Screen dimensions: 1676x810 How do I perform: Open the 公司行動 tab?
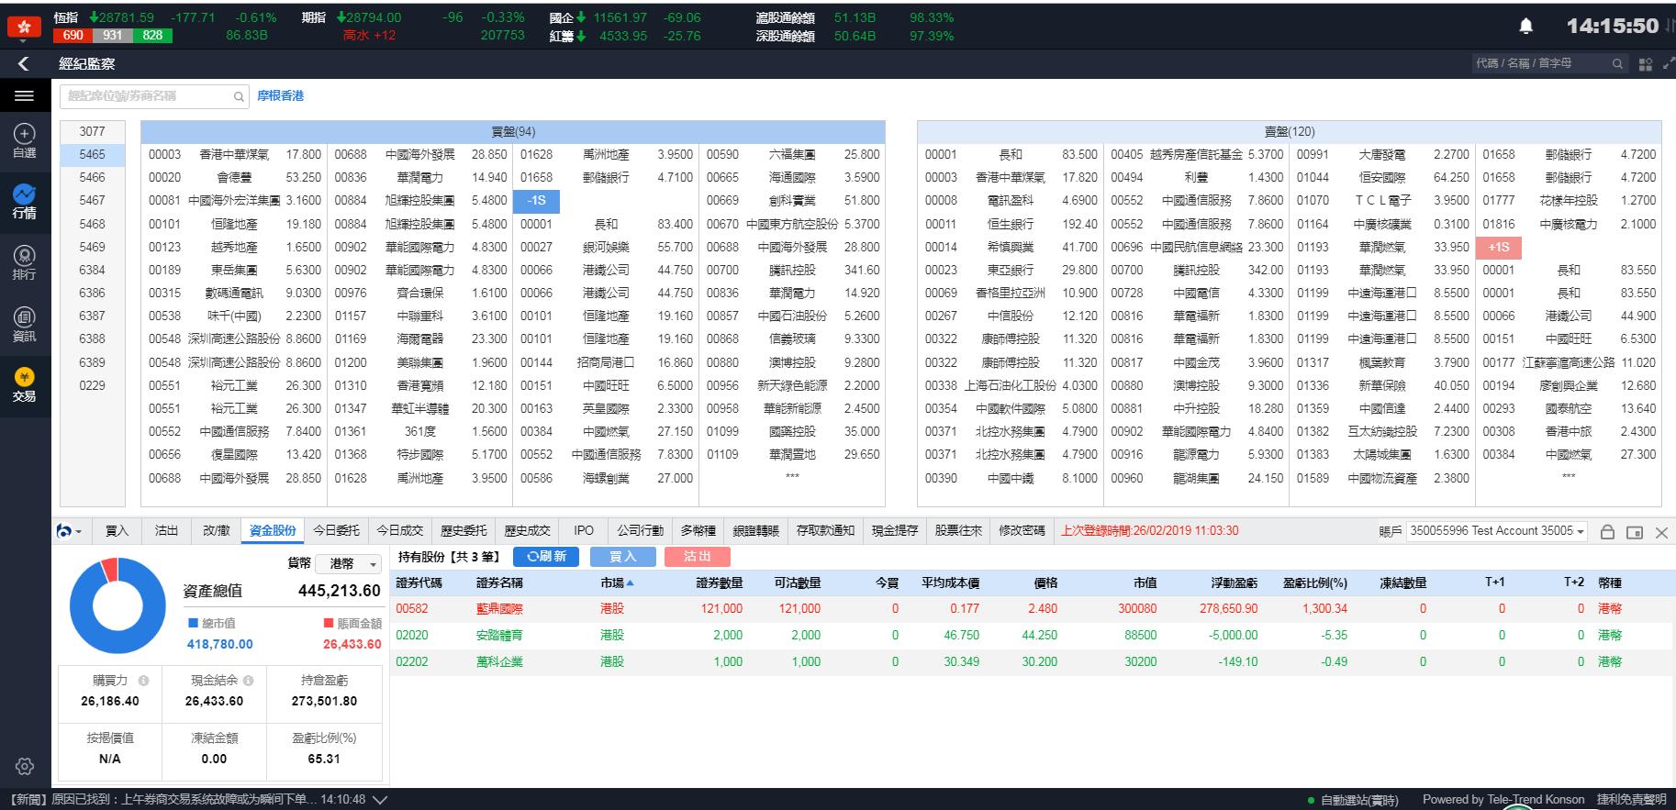click(640, 530)
